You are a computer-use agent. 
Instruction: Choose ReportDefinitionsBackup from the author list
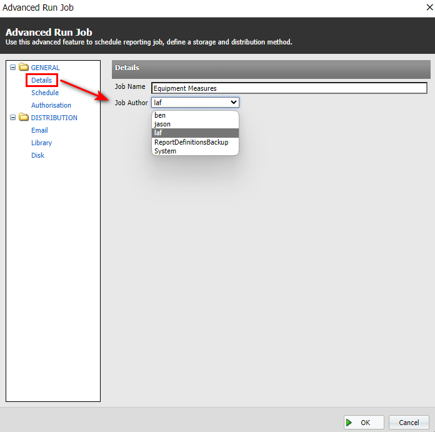(x=191, y=142)
